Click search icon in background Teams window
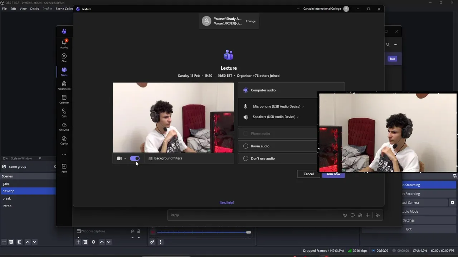This screenshot has width=458, height=257. coord(388,45)
